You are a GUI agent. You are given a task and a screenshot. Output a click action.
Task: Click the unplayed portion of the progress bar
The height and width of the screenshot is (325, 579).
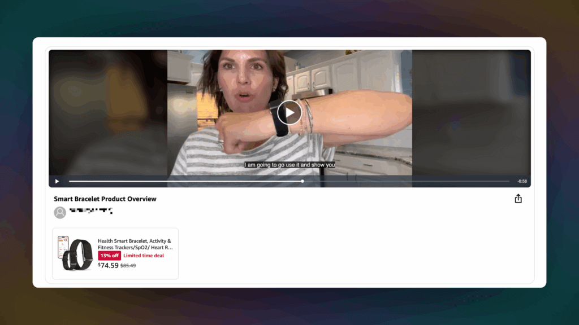407,181
